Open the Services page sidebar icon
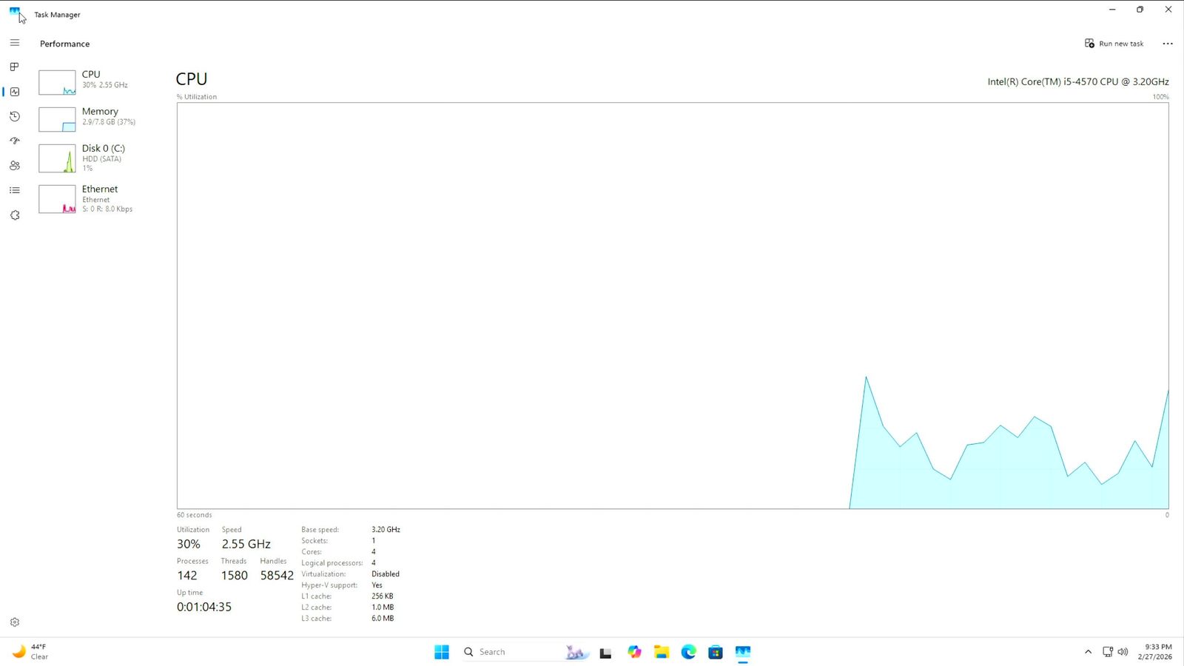Viewport: 1184px width, 666px height. pyautogui.click(x=14, y=215)
